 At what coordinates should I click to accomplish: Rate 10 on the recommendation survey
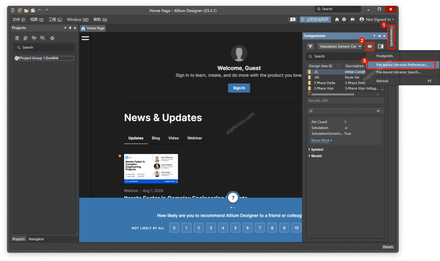(x=296, y=228)
